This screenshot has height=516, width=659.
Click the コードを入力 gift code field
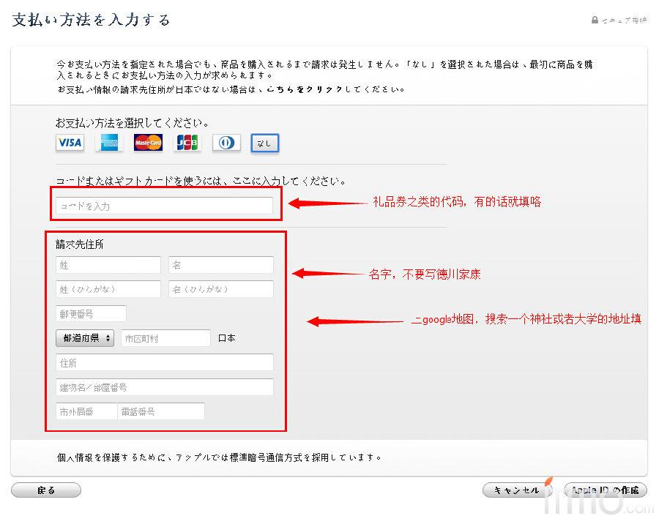(164, 206)
